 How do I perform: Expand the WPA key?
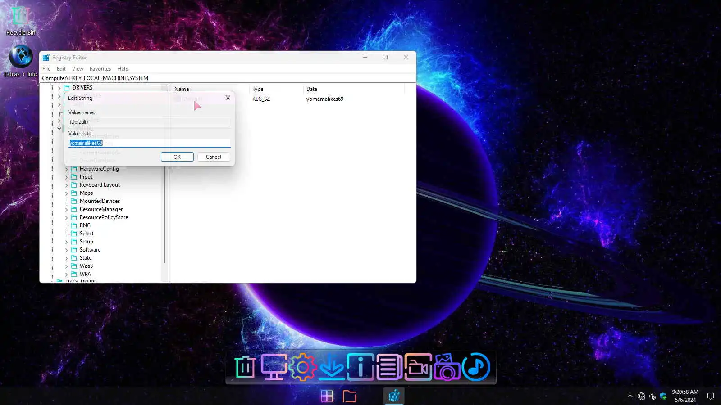(66, 274)
